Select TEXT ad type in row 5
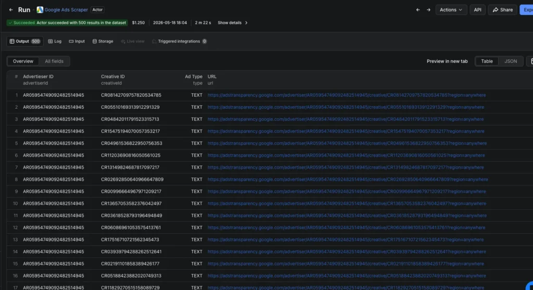The width and height of the screenshot is (533, 290). [x=196, y=144]
